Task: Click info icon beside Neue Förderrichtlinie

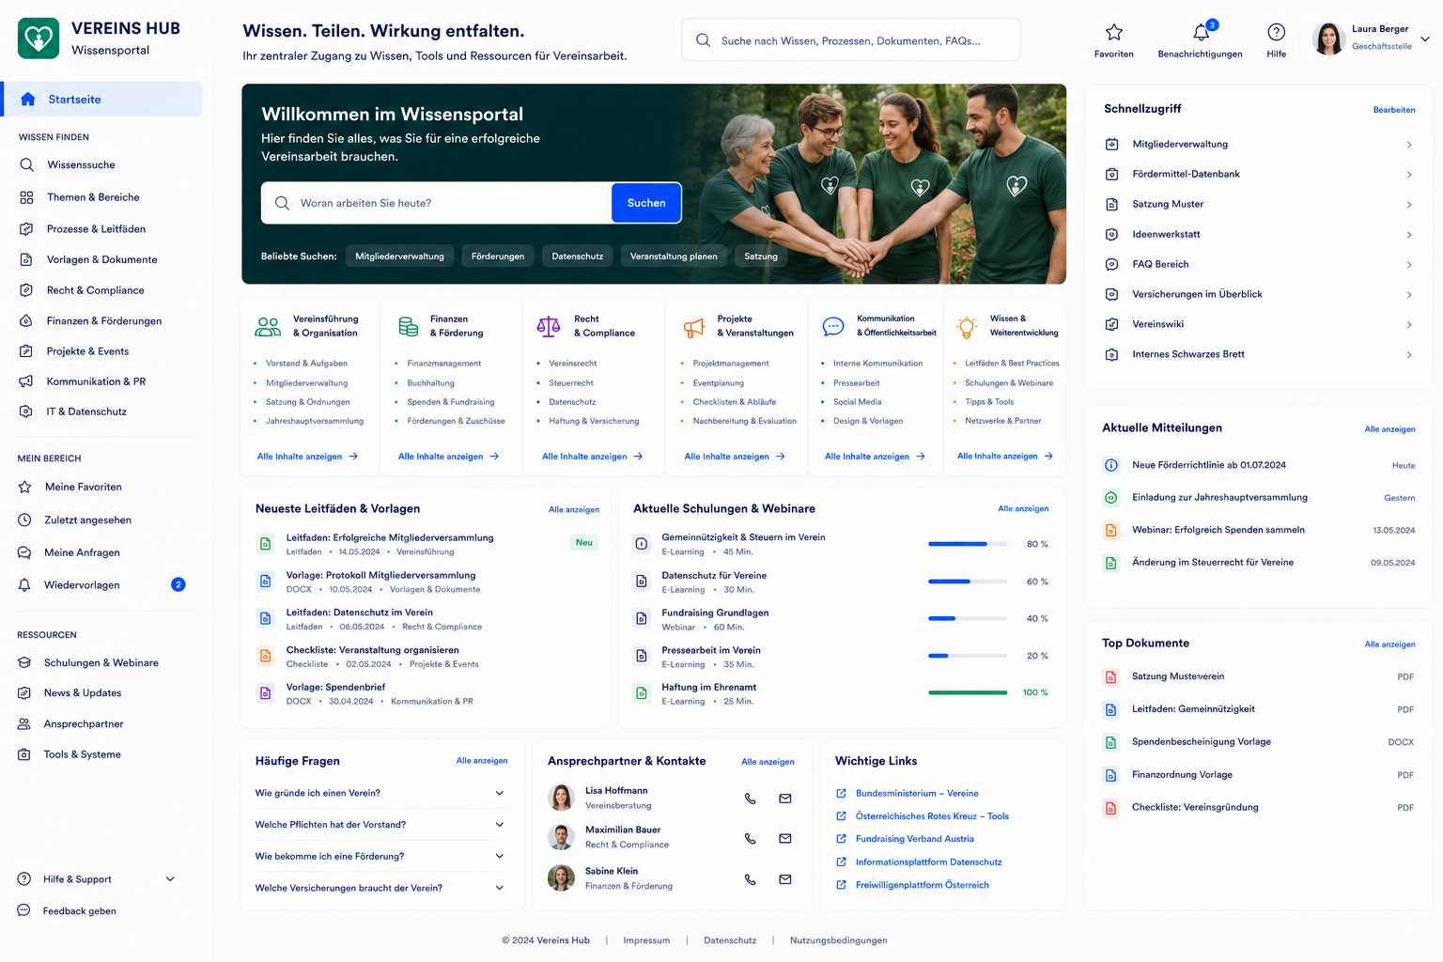Action: [1110, 465]
